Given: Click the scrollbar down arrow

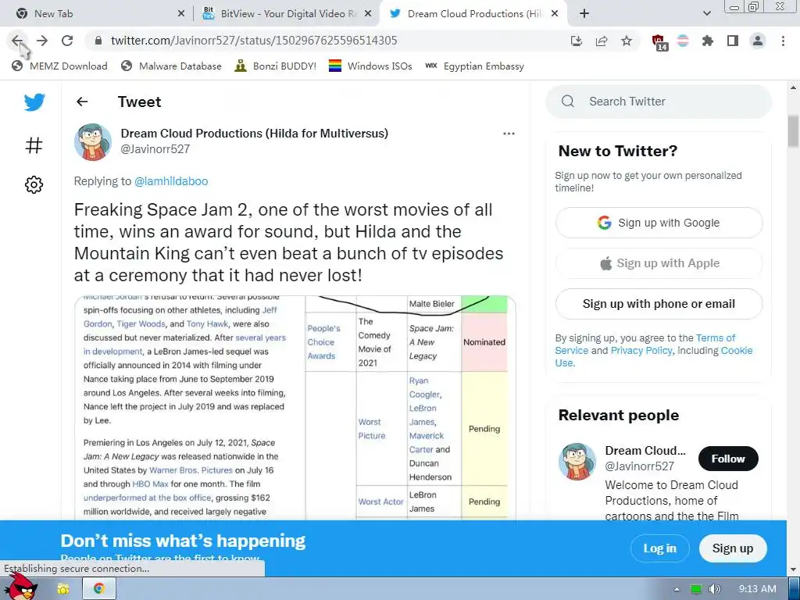Looking at the screenshot, I should [792, 570].
